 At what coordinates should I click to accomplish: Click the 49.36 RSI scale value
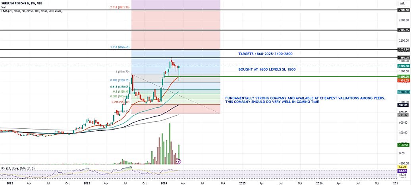click(403, 175)
